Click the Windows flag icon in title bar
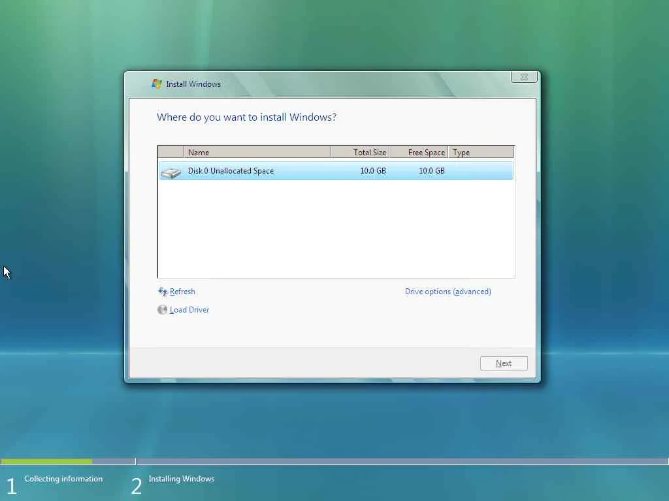669x501 pixels. tap(157, 84)
